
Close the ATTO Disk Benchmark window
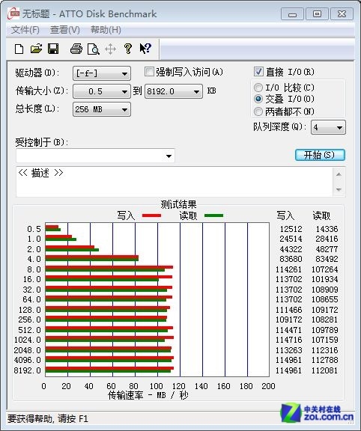[342, 14]
